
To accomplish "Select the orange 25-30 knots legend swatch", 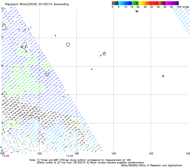I will 148,3.
